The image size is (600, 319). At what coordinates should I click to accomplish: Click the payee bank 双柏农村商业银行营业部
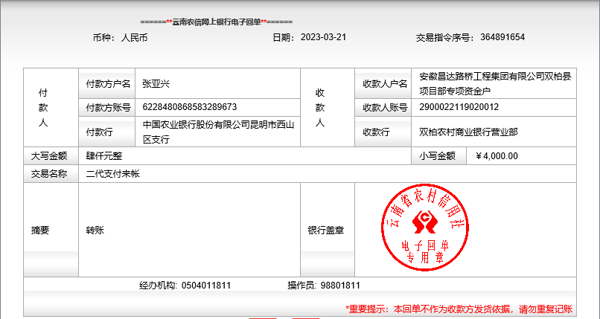(x=468, y=132)
